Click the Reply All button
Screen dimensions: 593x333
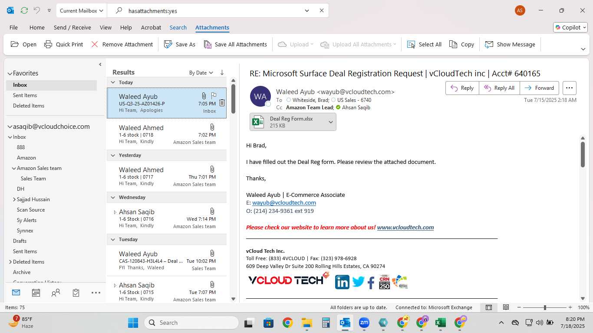pyautogui.click(x=499, y=88)
